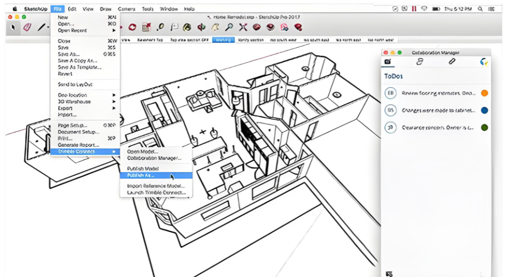
Task: Toggle the green status dot on third ToDo
Action: 484,127
